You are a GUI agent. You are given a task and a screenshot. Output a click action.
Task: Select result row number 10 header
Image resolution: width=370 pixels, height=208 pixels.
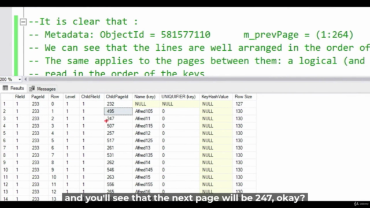(x=7, y=170)
